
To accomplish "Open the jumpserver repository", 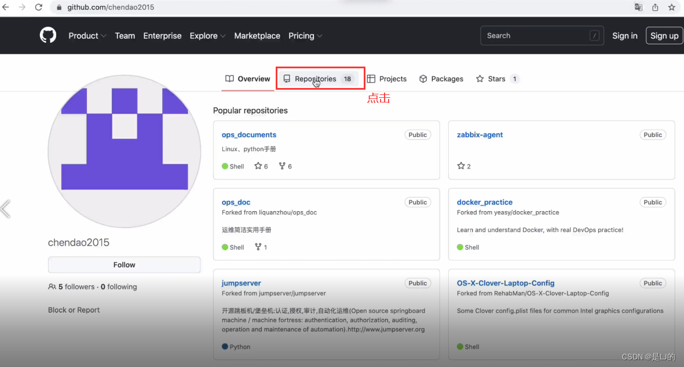I will coord(242,283).
